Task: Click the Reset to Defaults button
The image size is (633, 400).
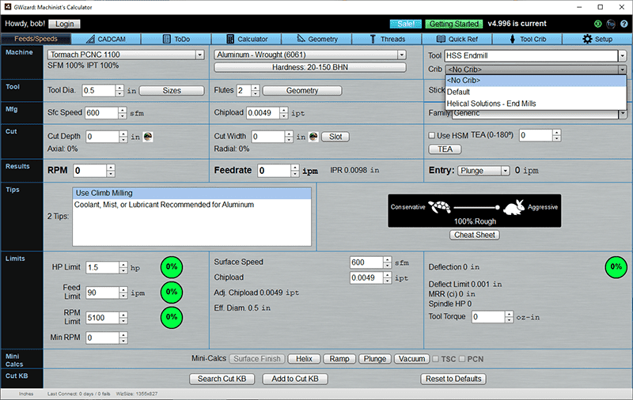Action: tap(453, 379)
